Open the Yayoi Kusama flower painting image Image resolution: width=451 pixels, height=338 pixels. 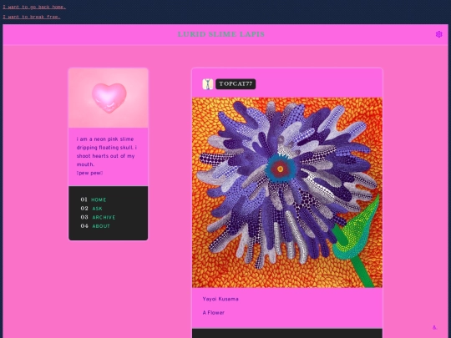[x=287, y=193]
